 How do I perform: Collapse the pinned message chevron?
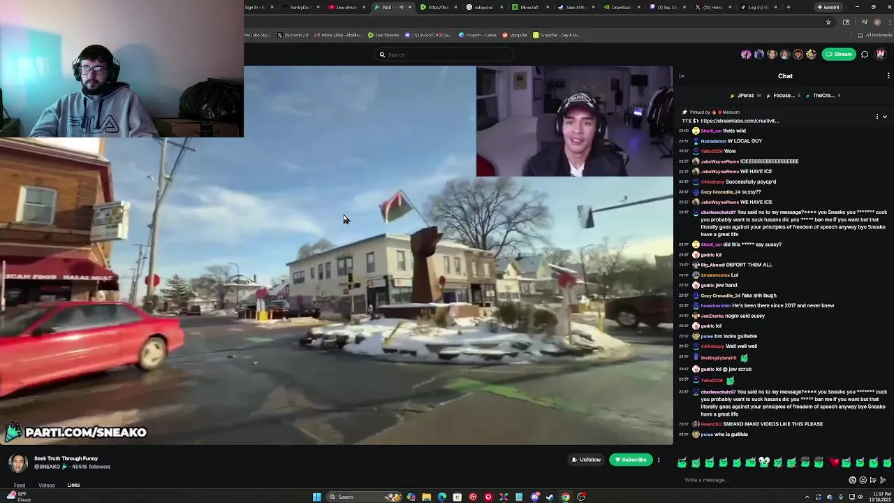885,117
